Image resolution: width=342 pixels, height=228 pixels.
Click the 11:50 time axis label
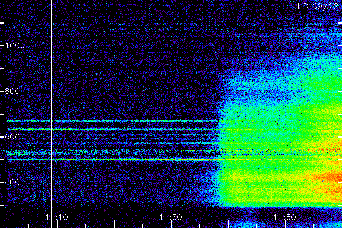pos(285,217)
